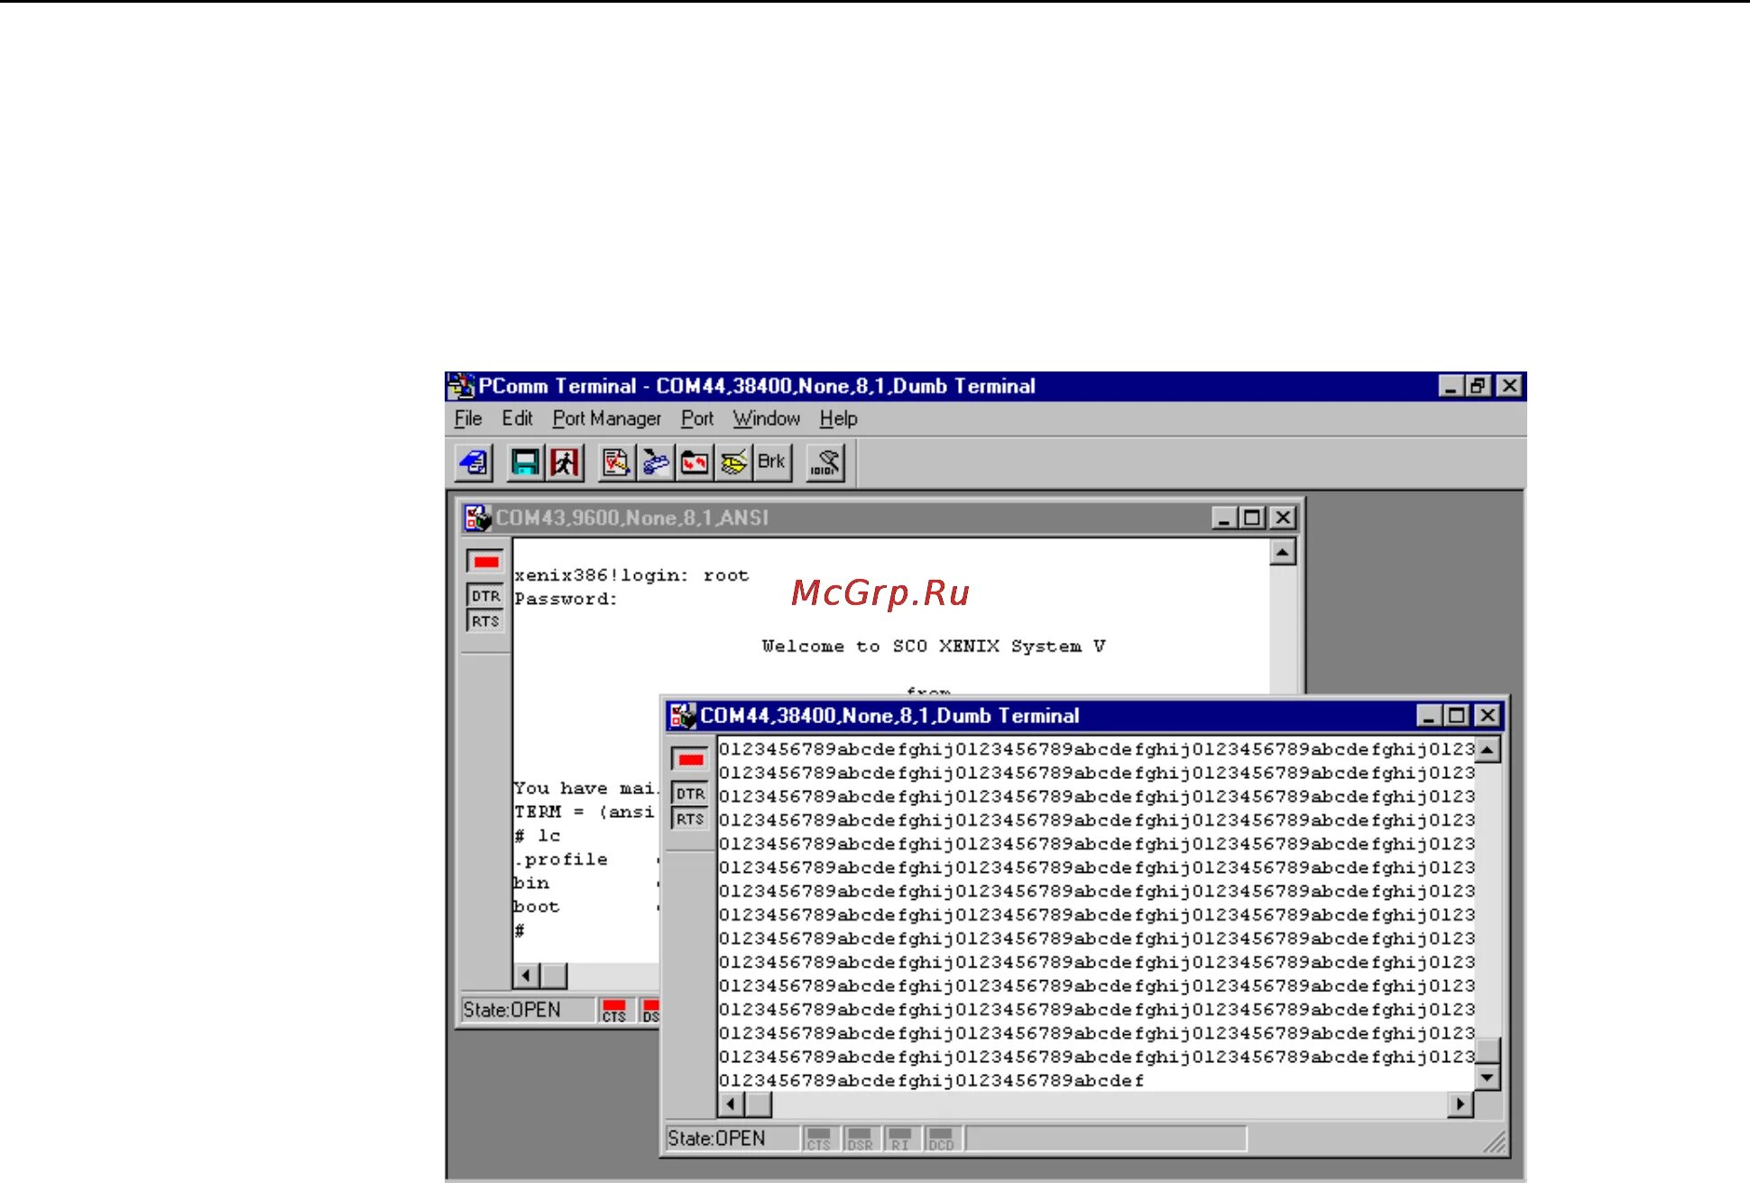Viewport: 1750px width, 1183px height.
Task: Restore the PComm Terminal main window
Action: coord(1478,386)
